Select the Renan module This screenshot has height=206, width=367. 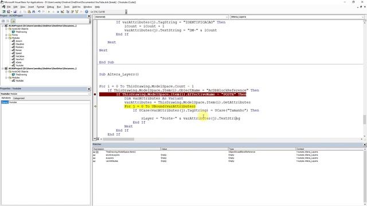pyautogui.click(x=18, y=50)
